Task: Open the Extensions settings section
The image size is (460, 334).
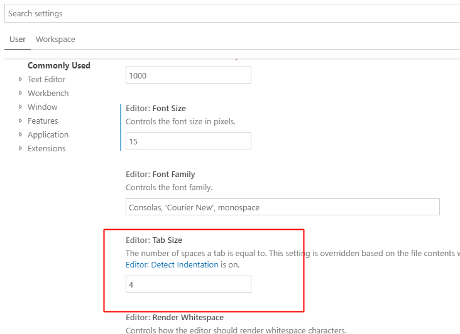Action: 47,149
